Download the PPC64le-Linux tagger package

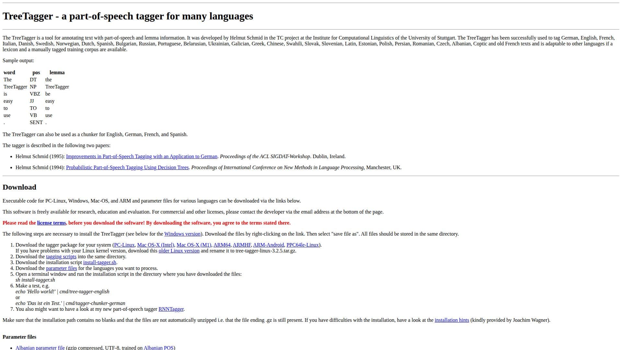pos(303,245)
